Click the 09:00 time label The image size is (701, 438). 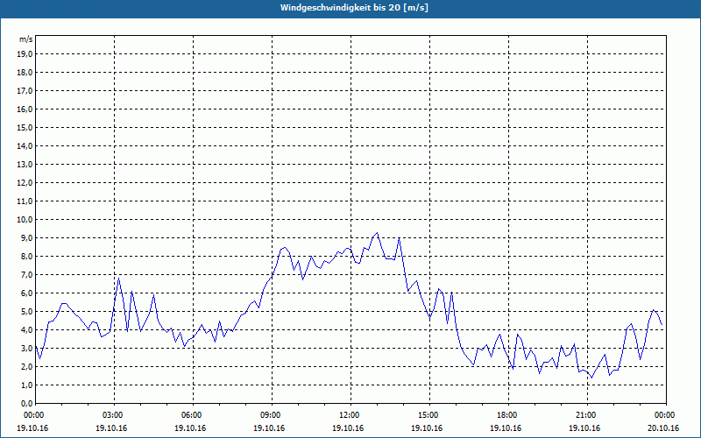click(272, 415)
